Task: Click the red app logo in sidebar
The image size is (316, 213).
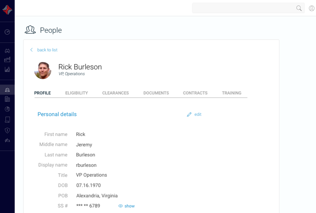Action: [x=7, y=10]
